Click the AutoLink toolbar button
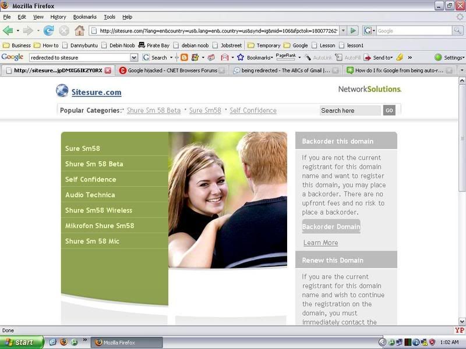 [x=319, y=57]
